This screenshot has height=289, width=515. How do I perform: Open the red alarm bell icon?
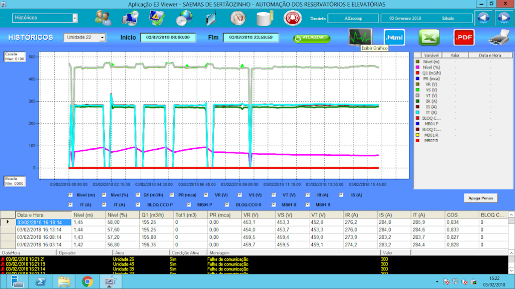[x=291, y=18]
